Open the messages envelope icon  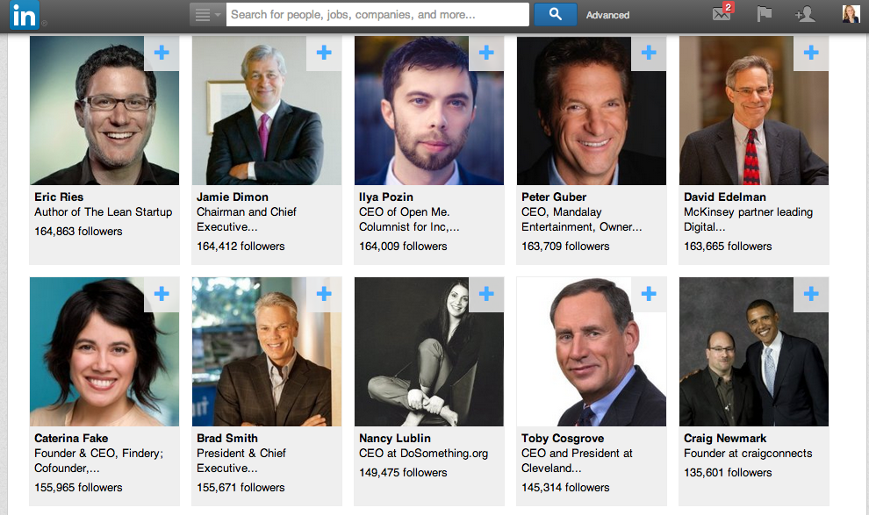tap(722, 15)
